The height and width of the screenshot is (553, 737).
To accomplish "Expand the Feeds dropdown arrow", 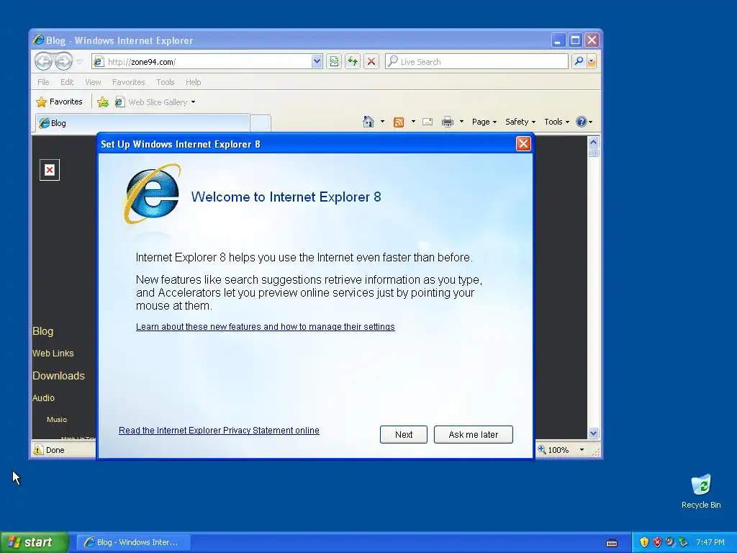I will (x=413, y=122).
